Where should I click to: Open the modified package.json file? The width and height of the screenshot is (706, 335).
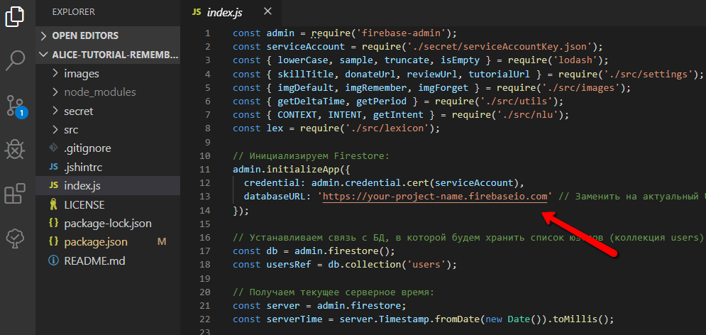point(107,242)
